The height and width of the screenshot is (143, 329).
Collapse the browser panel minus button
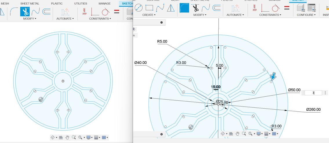pos(161,23)
